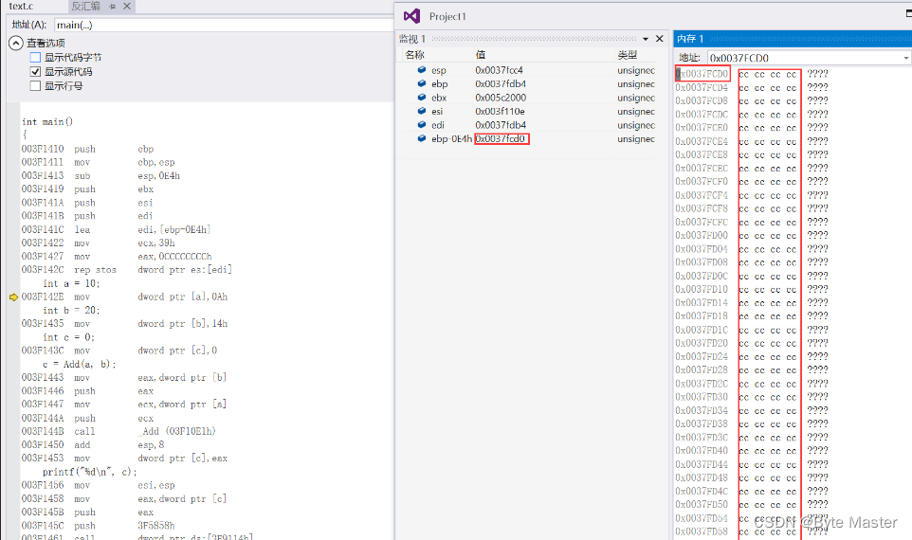The image size is (912, 540).
Task: Click the watch name ebp-0E4h
Action: (451, 139)
